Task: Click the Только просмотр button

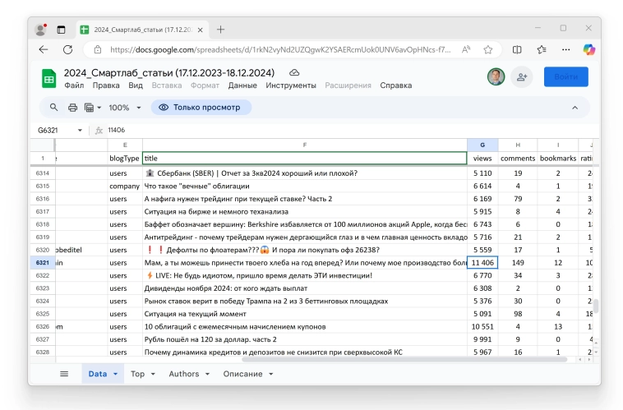Action: click(201, 108)
